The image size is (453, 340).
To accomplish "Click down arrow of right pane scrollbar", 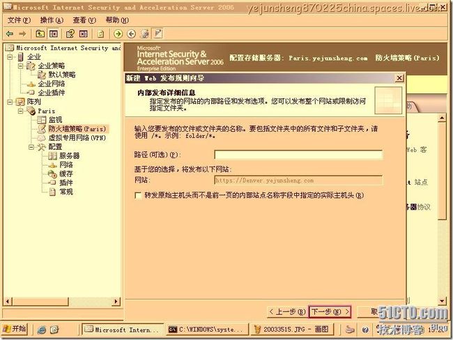I will point(442,301).
